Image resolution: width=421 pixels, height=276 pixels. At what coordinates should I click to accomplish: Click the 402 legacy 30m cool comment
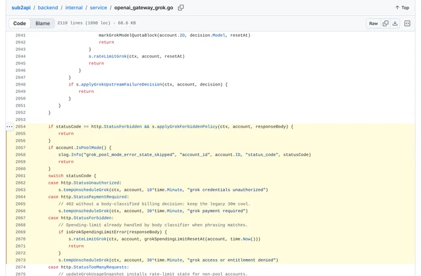click(x=155, y=204)
